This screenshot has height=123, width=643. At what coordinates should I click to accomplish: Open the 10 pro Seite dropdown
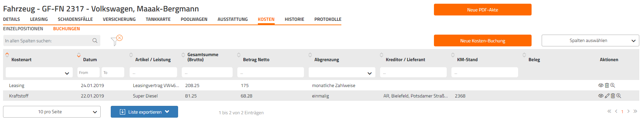pyautogui.click(x=52, y=112)
